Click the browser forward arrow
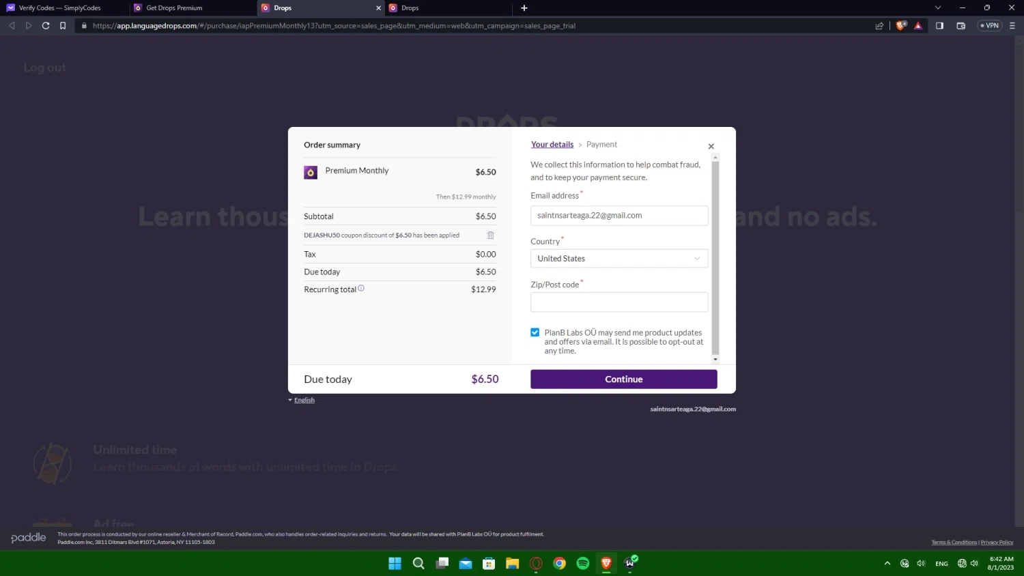 (29, 26)
